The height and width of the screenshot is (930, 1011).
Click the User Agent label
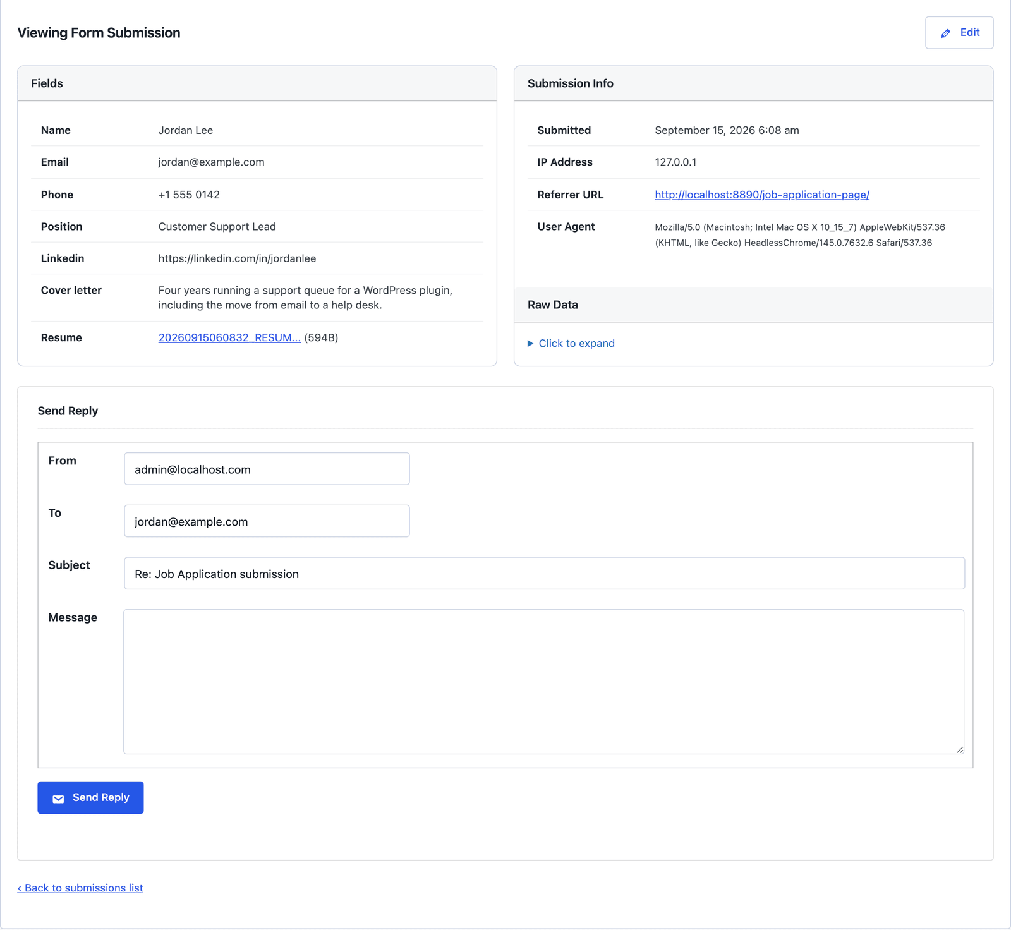pyautogui.click(x=566, y=227)
